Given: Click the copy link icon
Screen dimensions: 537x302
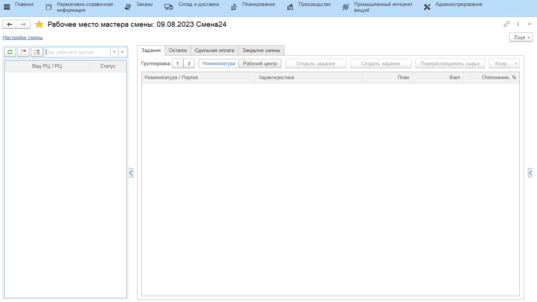Looking at the screenshot, I should 506,24.
